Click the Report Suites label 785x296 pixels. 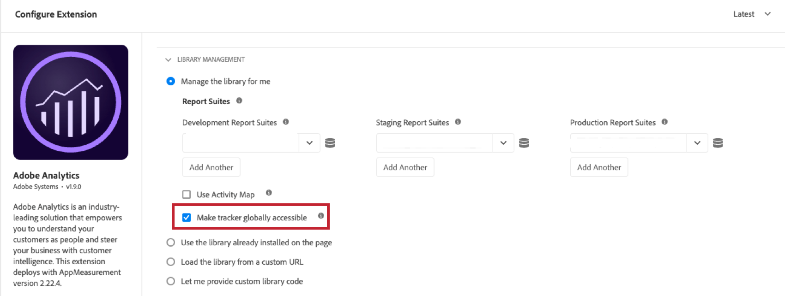206,101
